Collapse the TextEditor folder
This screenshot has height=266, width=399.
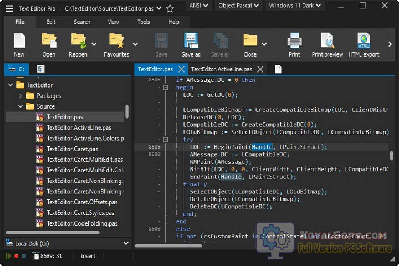[x=11, y=85]
